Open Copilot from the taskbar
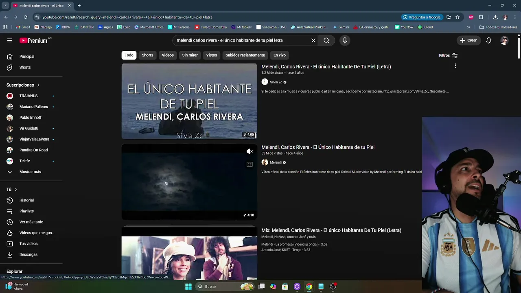 273,286
